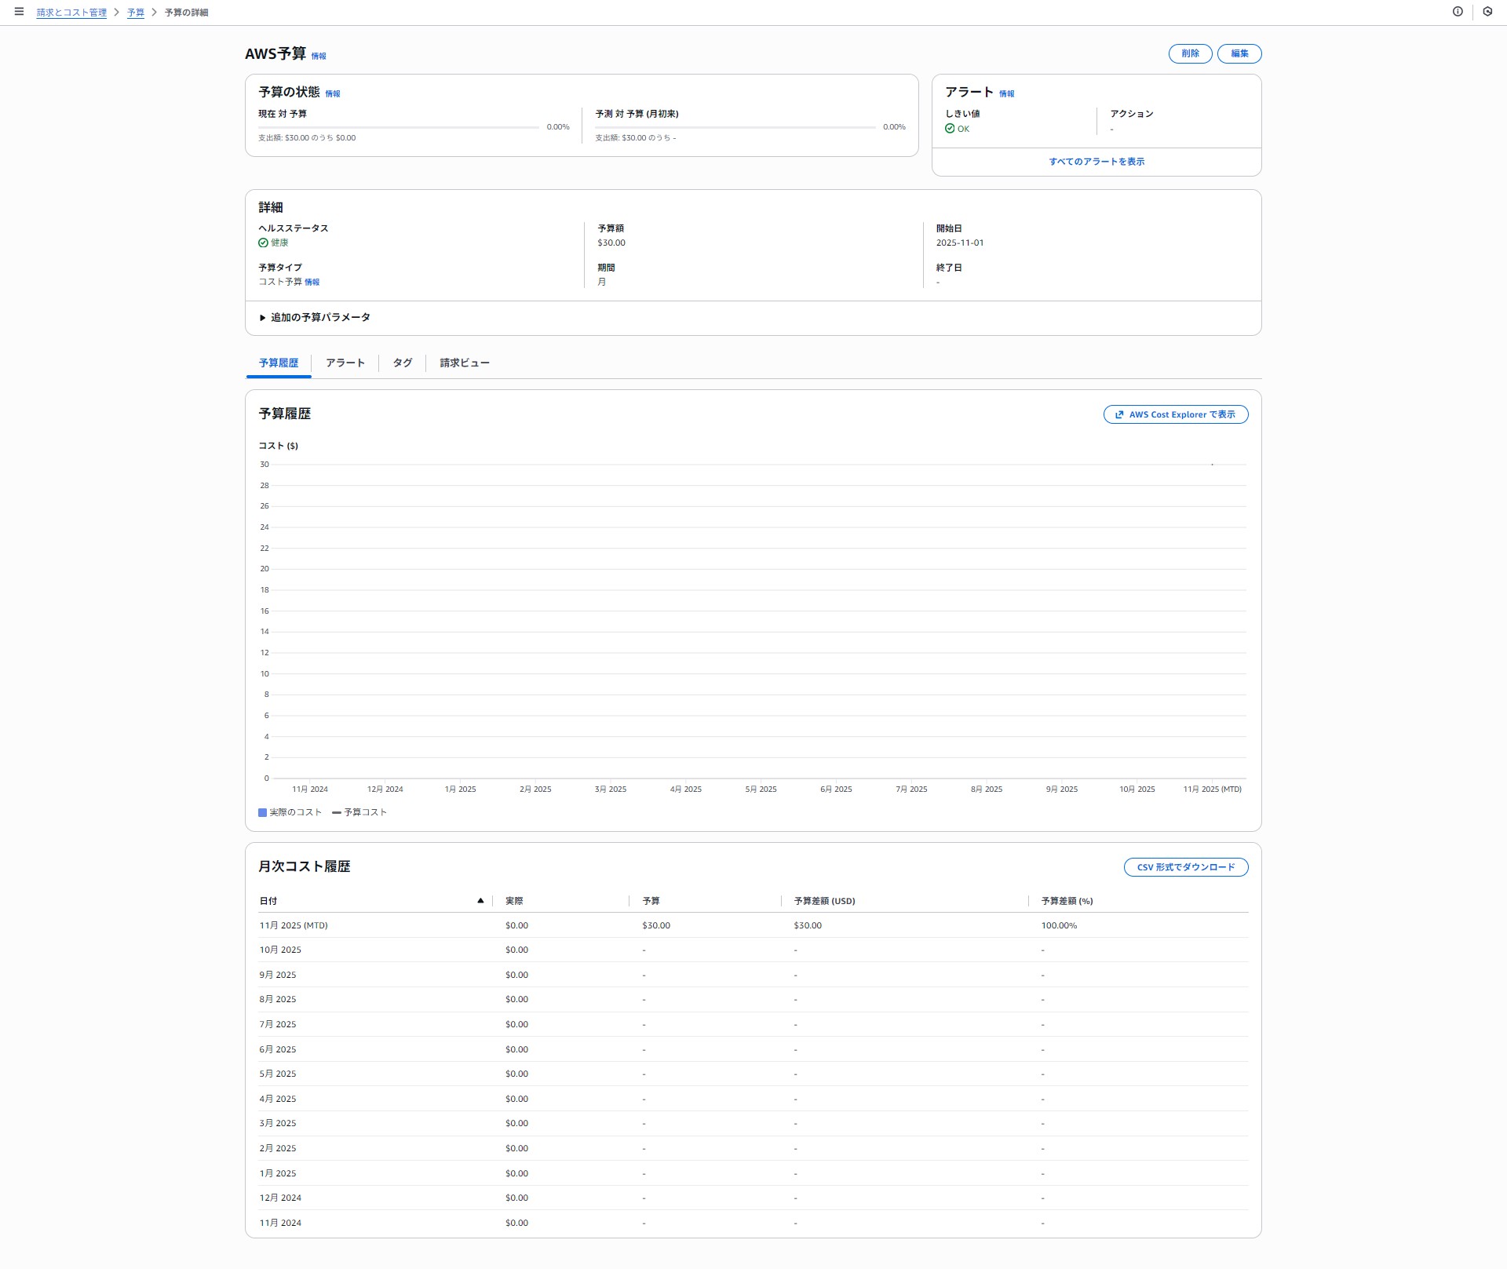Viewport: 1507px width, 1269px height.
Task: Click the green OK status icon
Action: pos(950,129)
